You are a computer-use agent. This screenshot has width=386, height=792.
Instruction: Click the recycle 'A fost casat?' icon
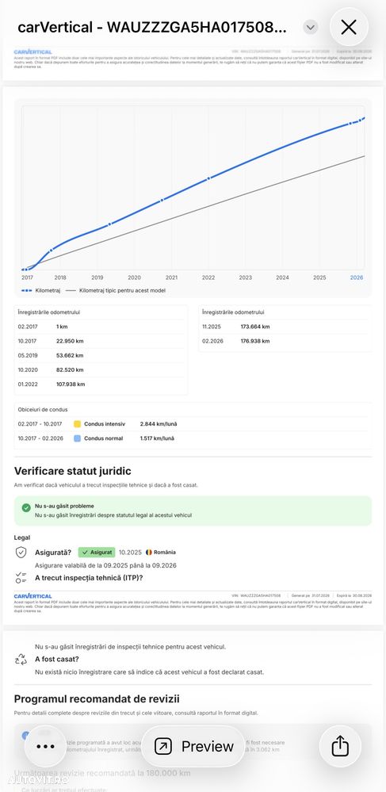pyautogui.click(x=21, y=659)
